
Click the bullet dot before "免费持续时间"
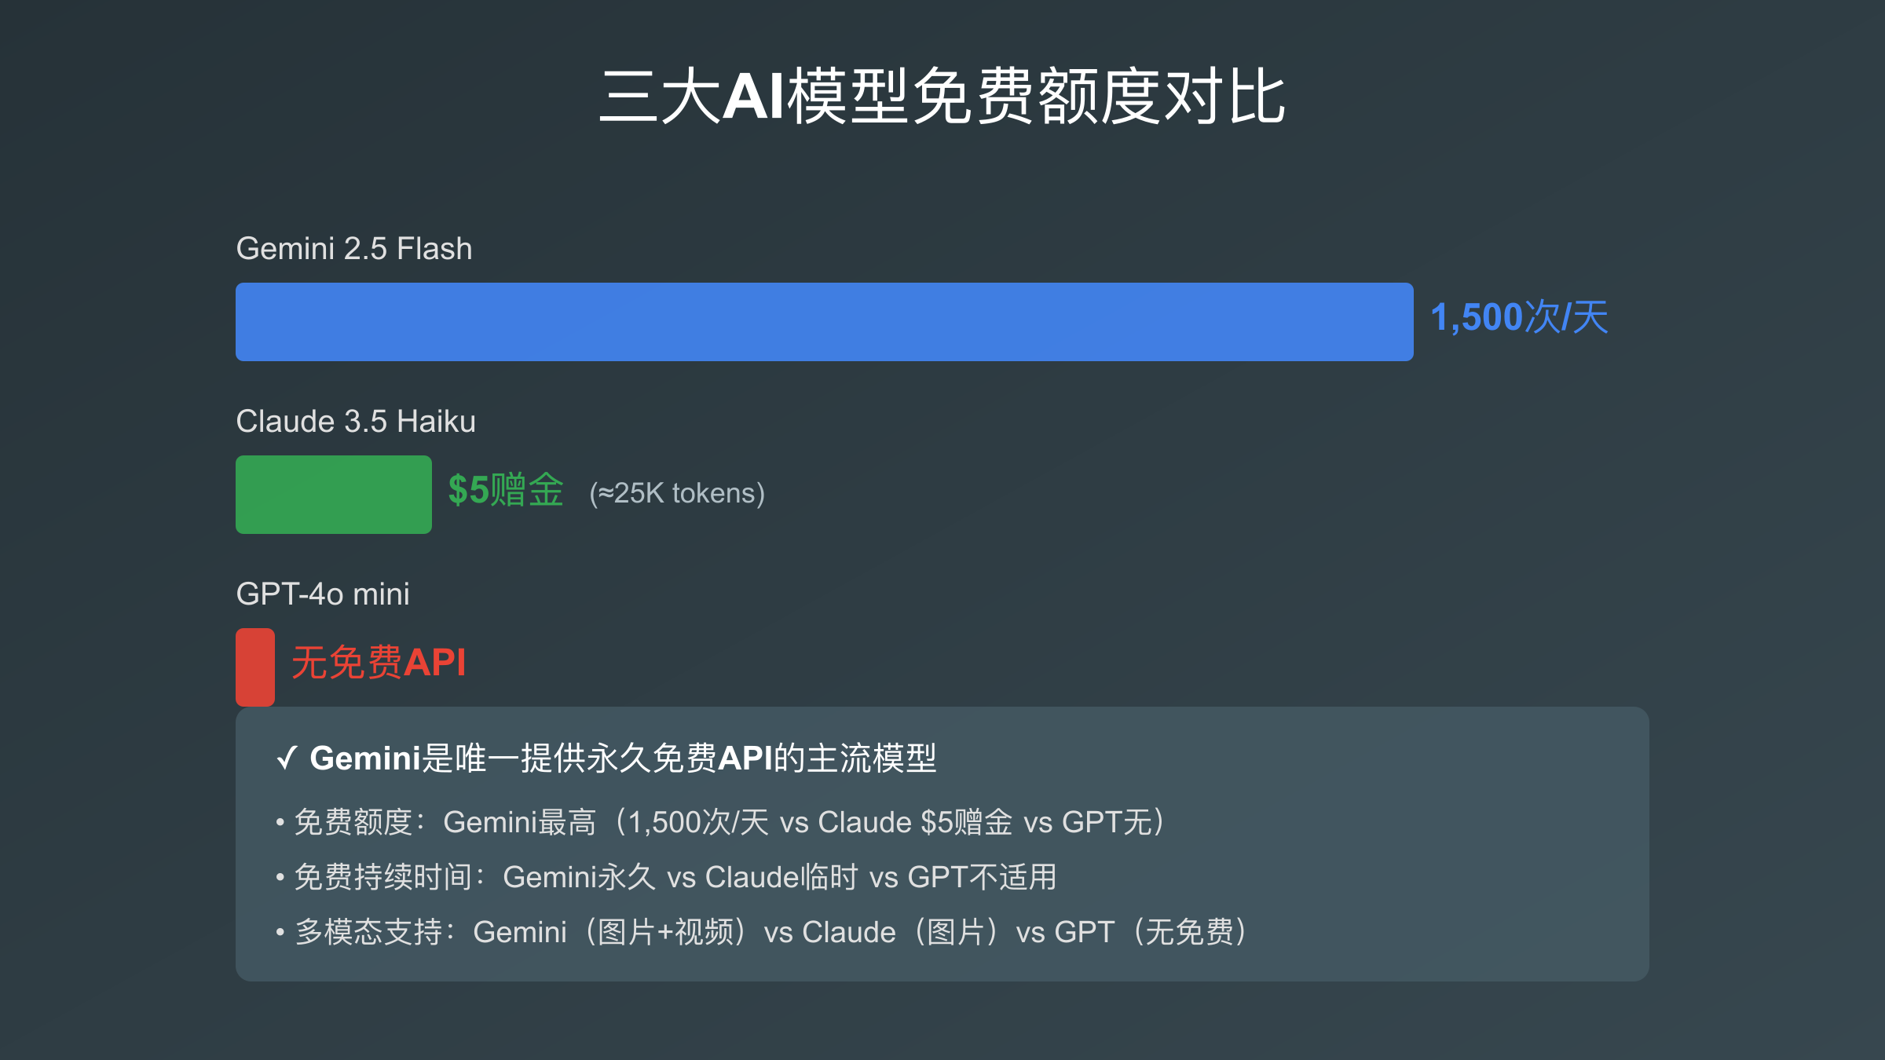tap(280, 878)
